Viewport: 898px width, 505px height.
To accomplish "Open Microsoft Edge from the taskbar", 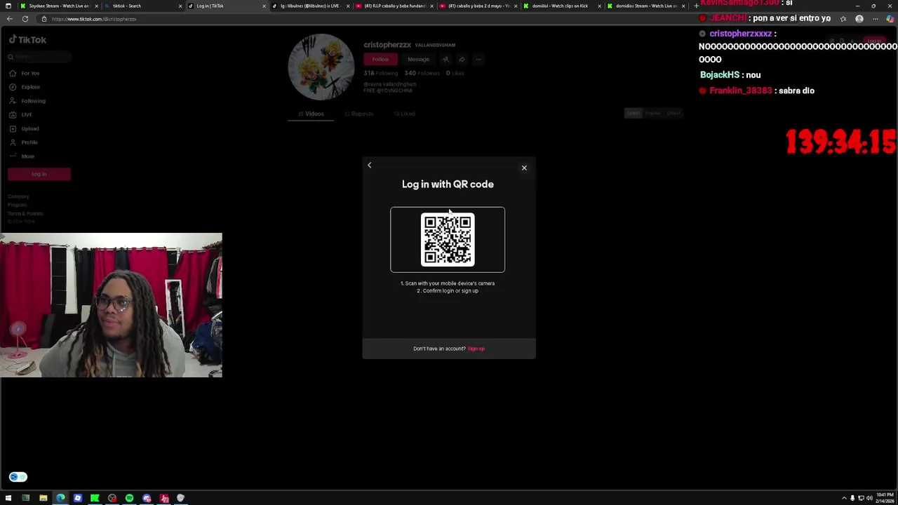I will [x=60, y=498].
